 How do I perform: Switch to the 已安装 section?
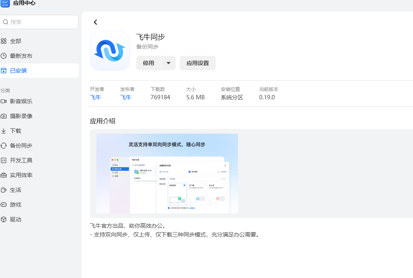[x=18, y=71]
